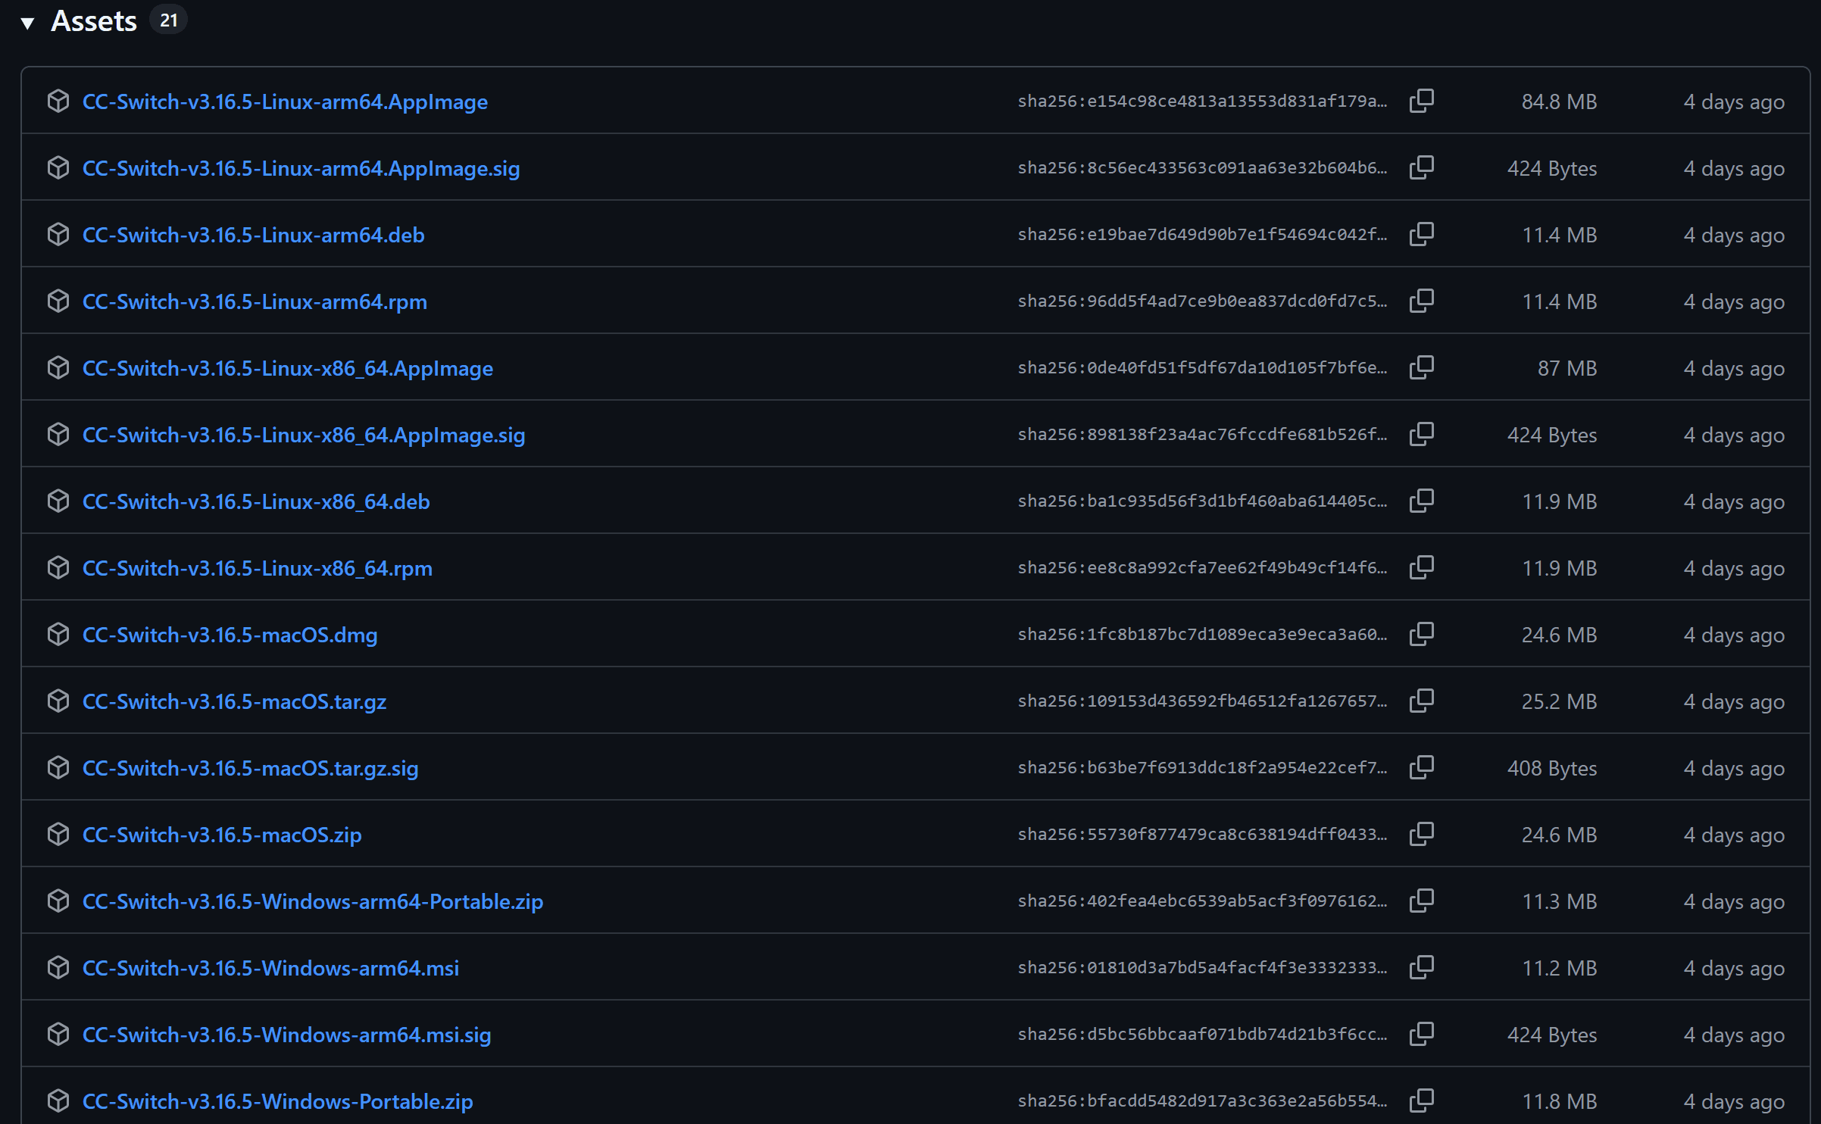This screenshot has width=1821, height=1124.
Task: Download CC-Switch-v3.16.5-Linux-arm64.rpm
Action: pos(255,301)
